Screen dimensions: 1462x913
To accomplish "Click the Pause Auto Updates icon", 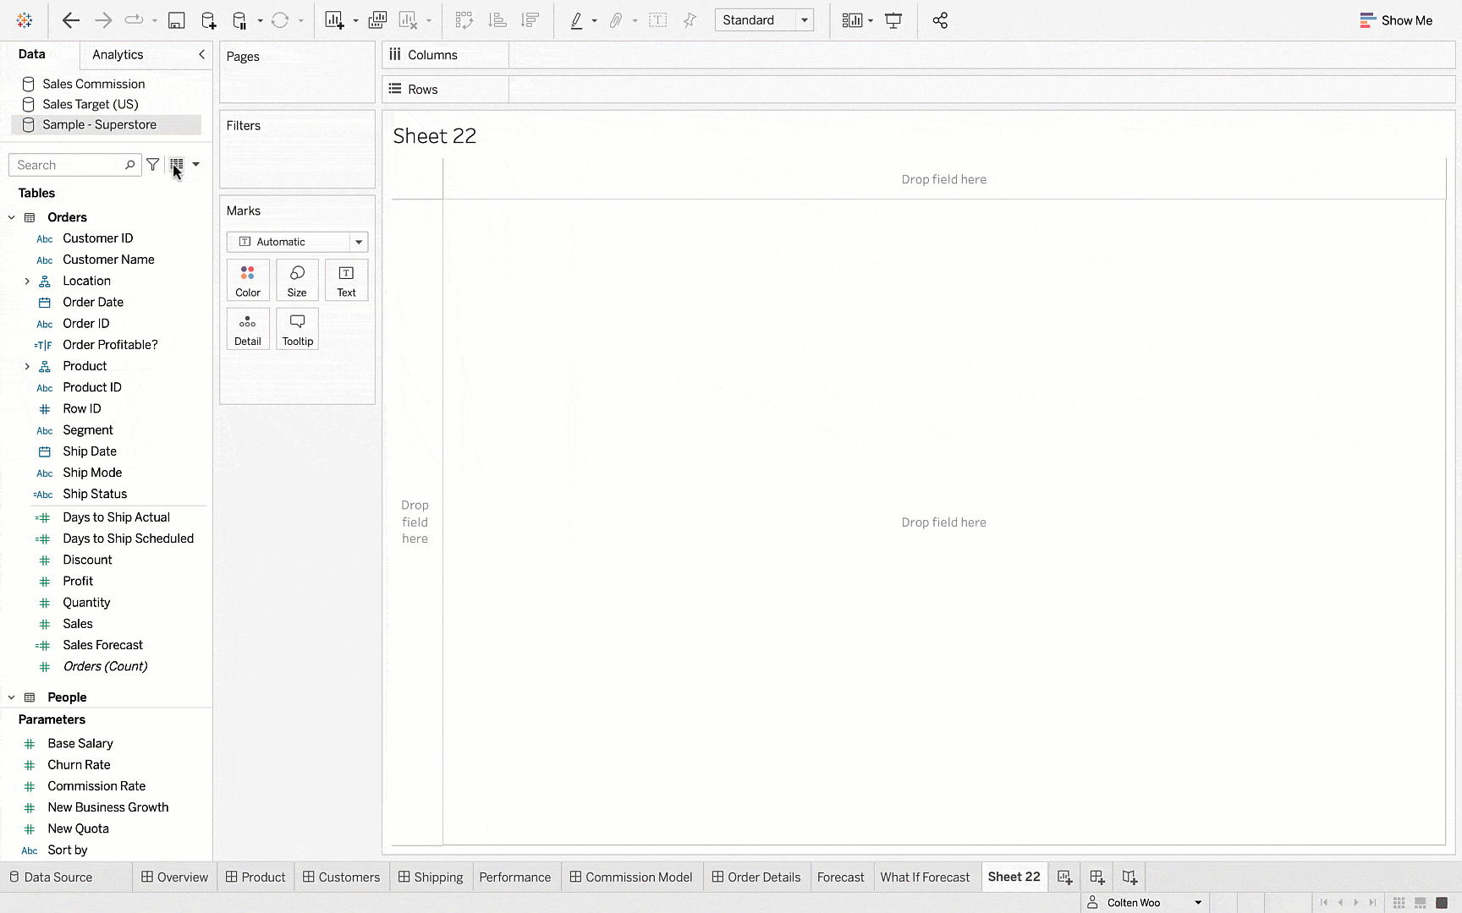I will pos(239,20).
